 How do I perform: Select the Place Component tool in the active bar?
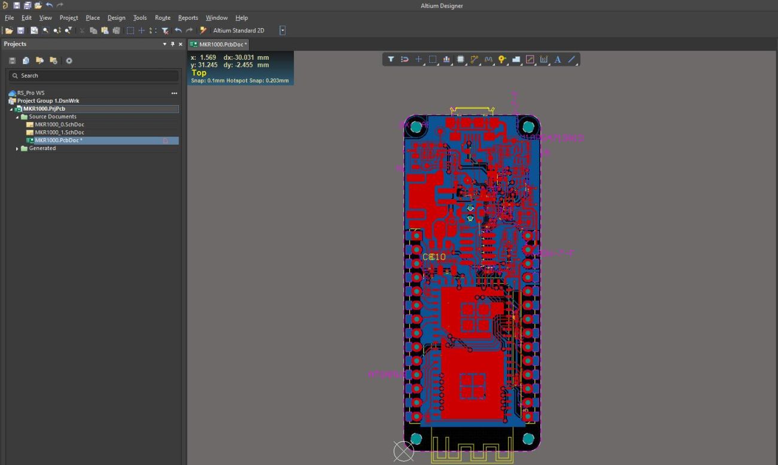(x=460, y=59)
